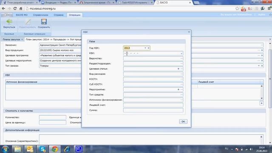Viewport: 272px width, 153px height.
Task: Open File Explorer from the taskbar
Action: tap(17, 149)
